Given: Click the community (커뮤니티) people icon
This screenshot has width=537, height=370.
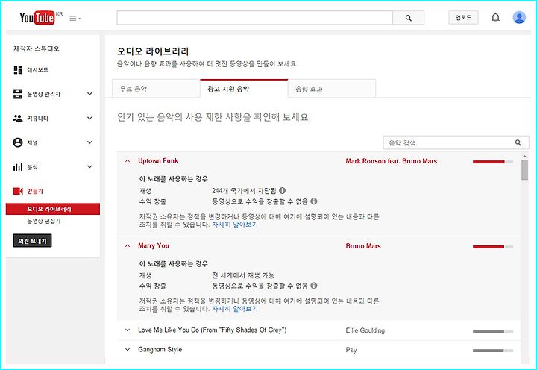Looking at the screenshot, I should [18, 118].
